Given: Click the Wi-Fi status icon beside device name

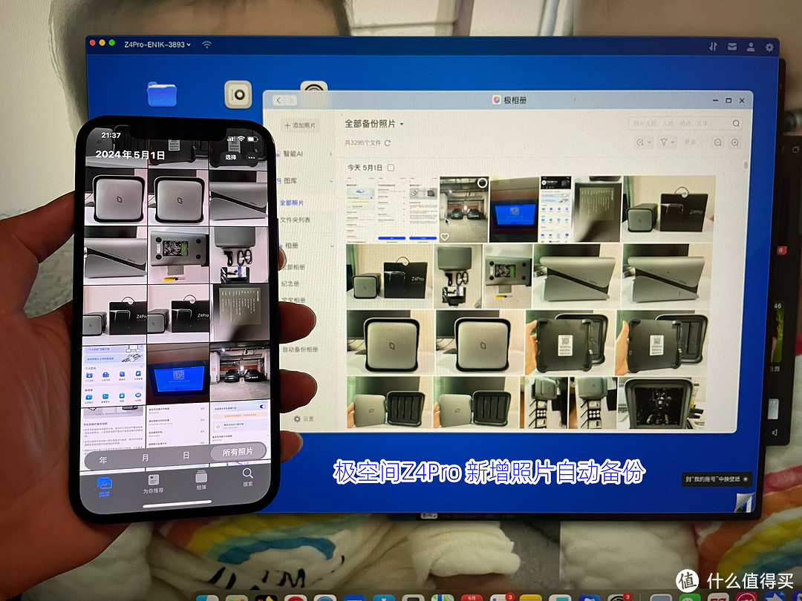Looking at the screenshot, I should [206, 45].
